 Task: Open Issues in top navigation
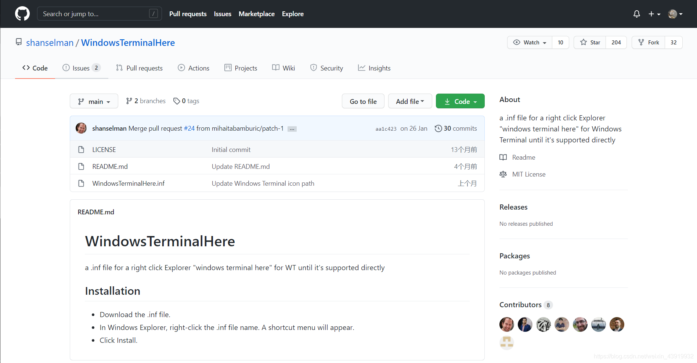click(223, 14)
